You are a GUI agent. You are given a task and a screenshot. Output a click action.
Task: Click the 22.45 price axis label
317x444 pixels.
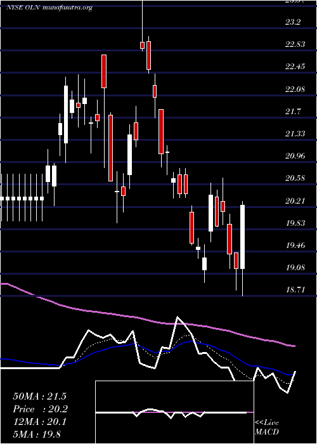pyautogui.click(x=295, y=67)
